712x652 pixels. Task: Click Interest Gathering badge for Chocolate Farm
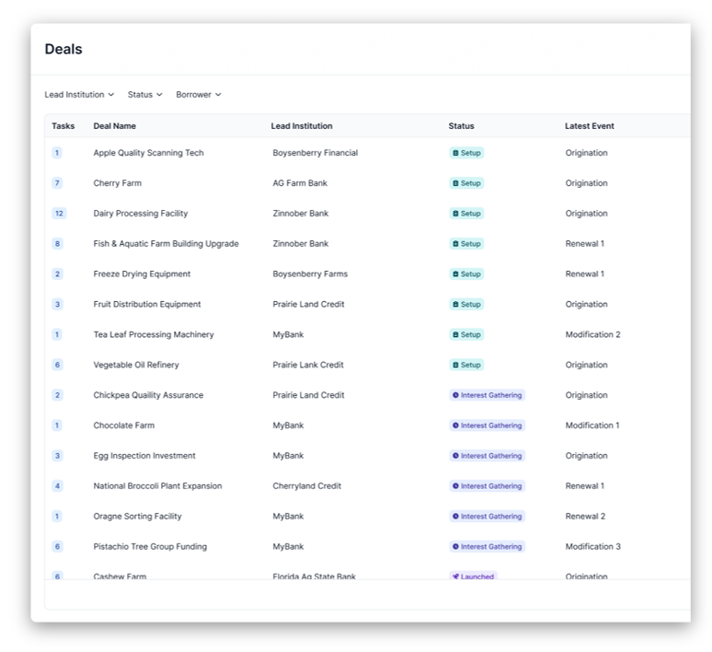coord(487,425)
